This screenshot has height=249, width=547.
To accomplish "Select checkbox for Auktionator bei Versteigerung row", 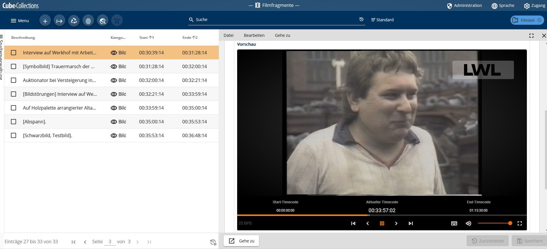I will [x=14, y=80].
